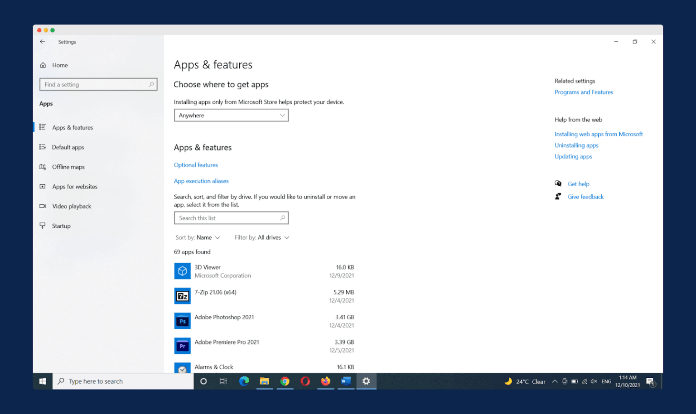
Task: Click the Programs and Features link
Action: pyautogui.click(x=584, y=92)
